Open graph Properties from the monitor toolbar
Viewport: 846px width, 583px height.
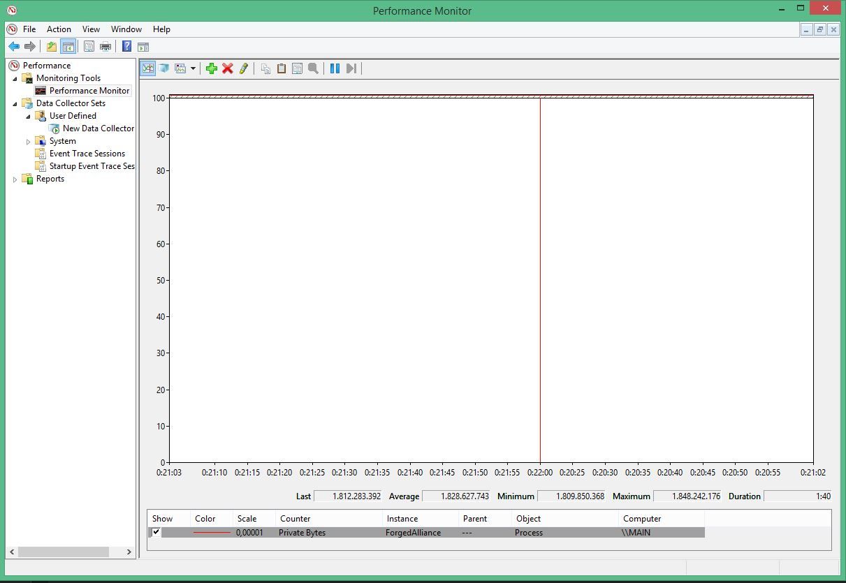(297, 68)
